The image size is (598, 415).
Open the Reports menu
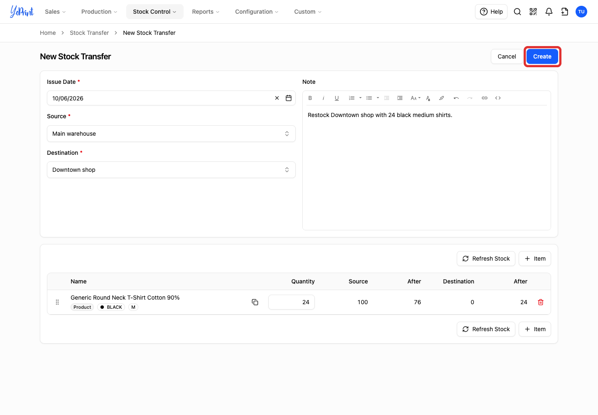point(206,12)
